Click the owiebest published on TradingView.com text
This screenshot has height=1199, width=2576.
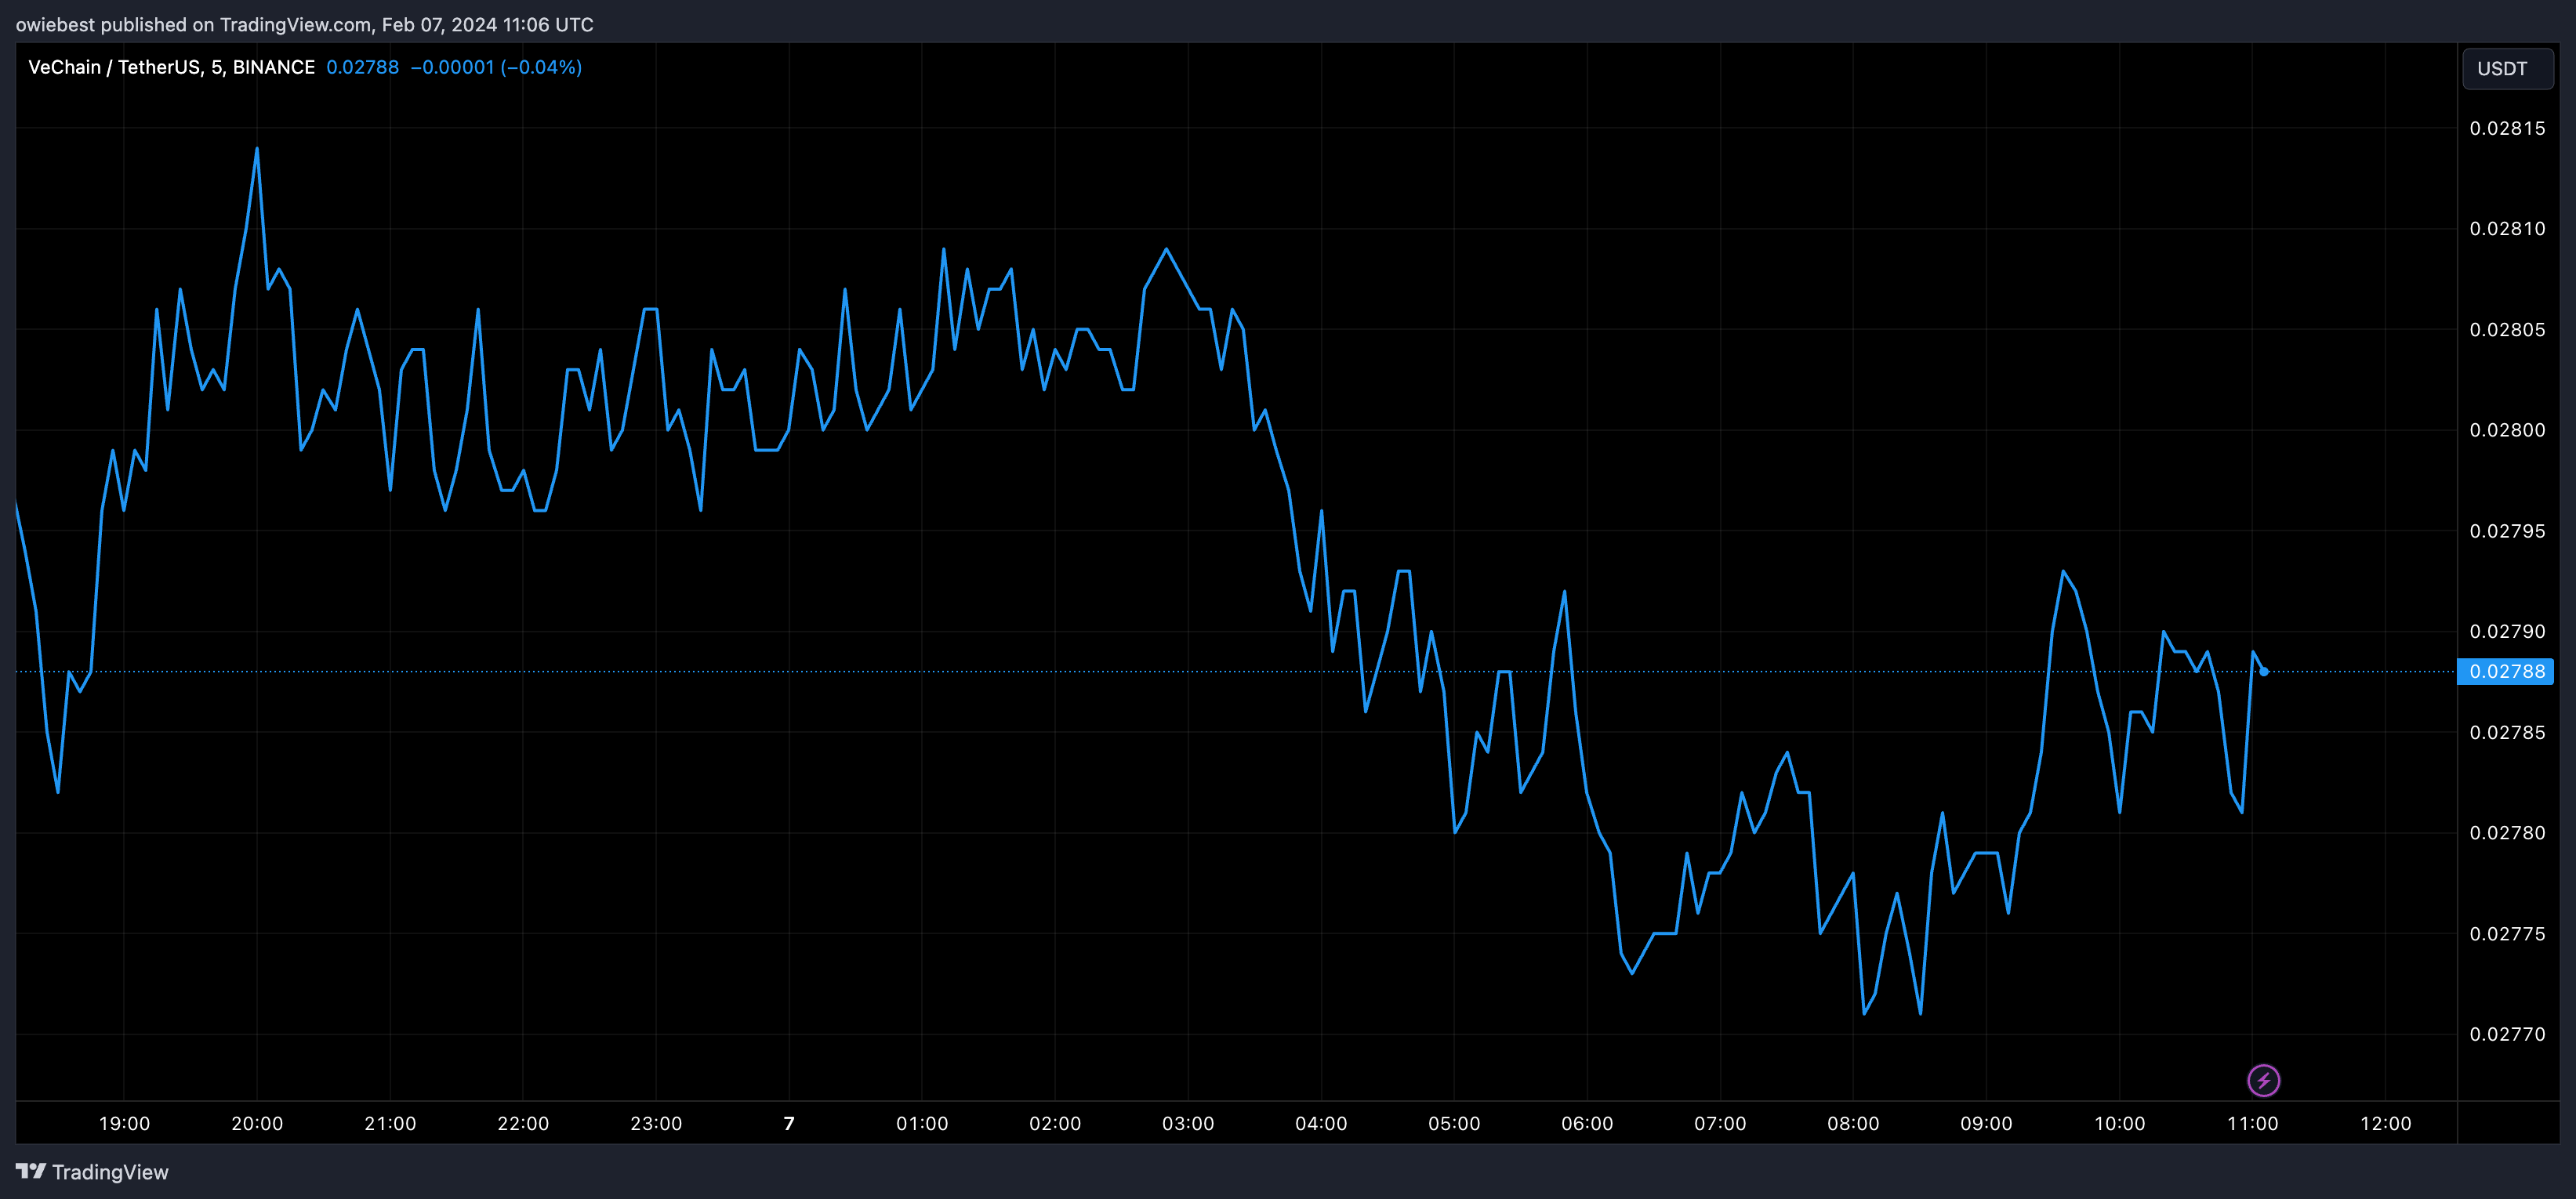304,24
